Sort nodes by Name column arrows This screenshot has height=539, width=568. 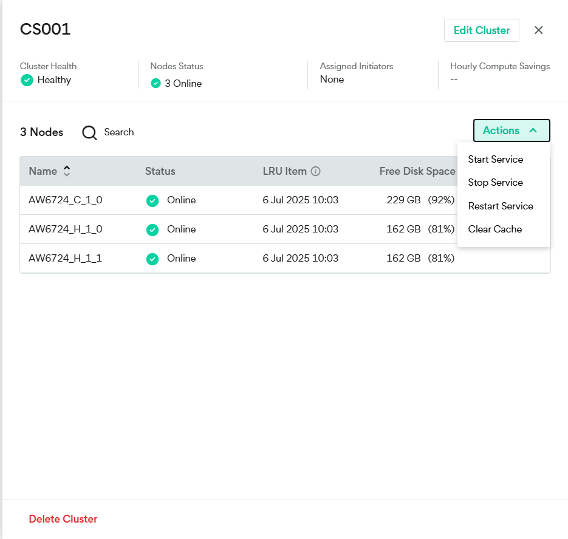click(x=67, y=171)
